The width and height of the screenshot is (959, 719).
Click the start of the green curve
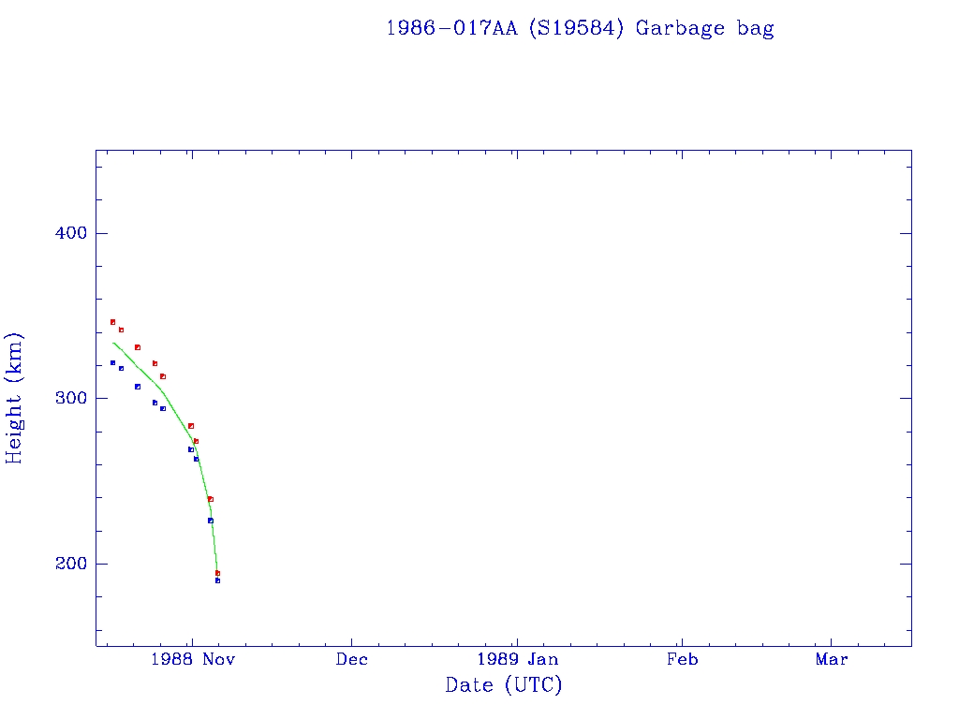pyautogui.click(x=113, y=343)
